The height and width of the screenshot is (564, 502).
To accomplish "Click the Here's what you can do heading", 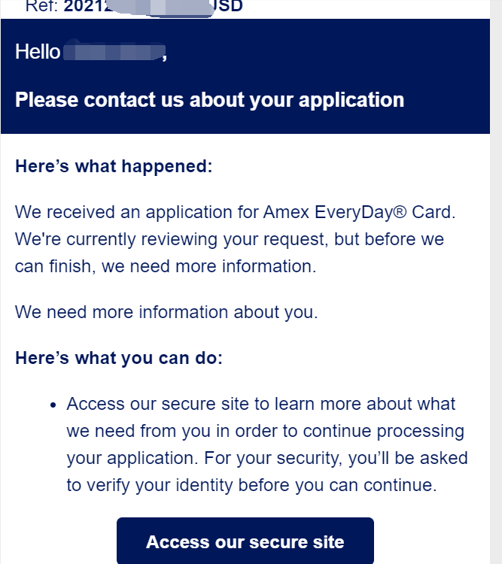I will pos(119,358).
